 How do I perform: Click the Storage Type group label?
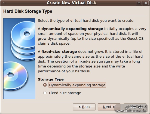point(51,79)
